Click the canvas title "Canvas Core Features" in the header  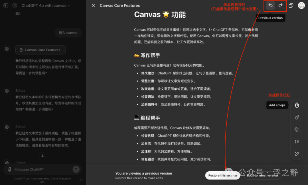[120, 5]
